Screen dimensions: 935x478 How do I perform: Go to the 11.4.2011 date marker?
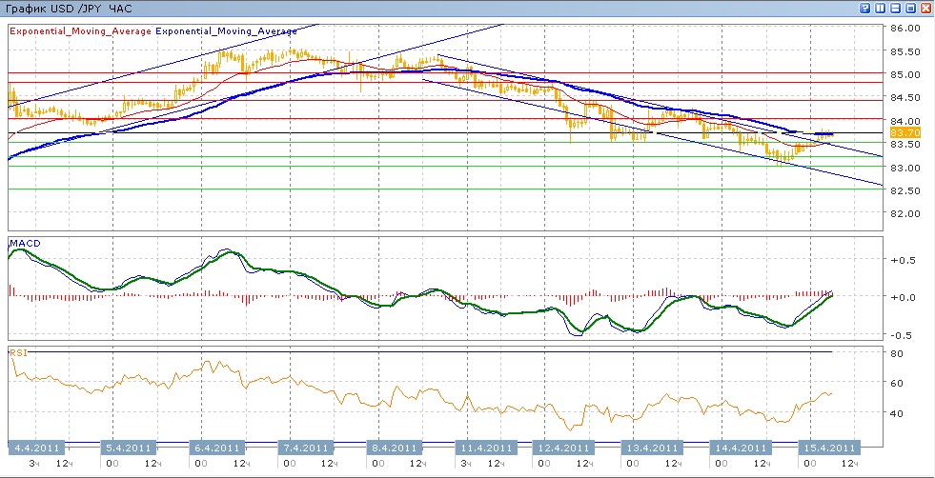click(480, 447)
